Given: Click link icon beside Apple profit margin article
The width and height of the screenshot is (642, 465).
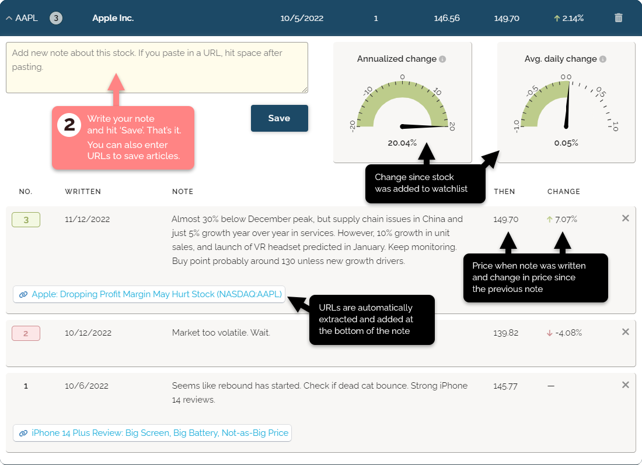Looking at the screenshot, I should coord(23,294).
